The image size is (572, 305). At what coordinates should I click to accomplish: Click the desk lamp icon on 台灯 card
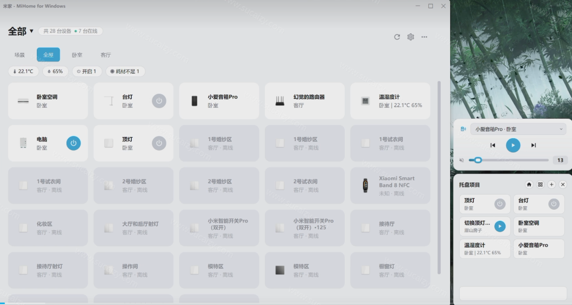tap(109, 101)
